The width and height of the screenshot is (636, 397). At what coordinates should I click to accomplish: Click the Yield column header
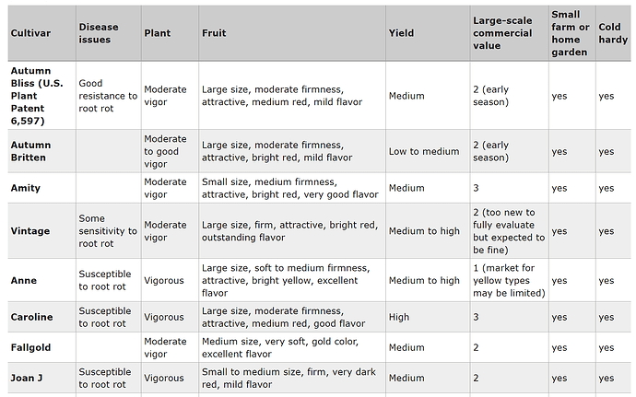[401, 34]
